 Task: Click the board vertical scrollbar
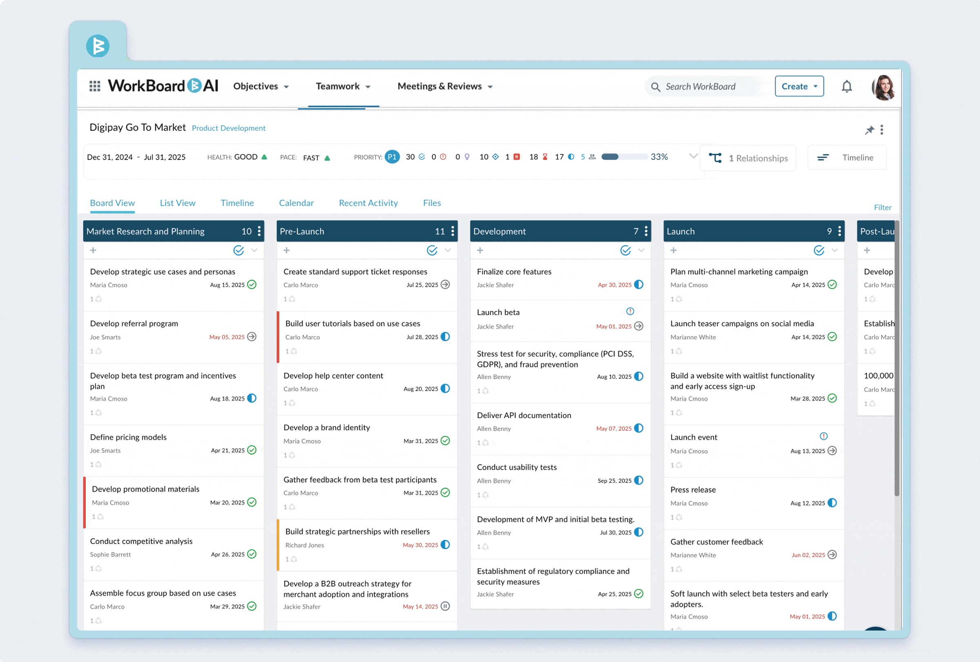[x=897, y=359]
